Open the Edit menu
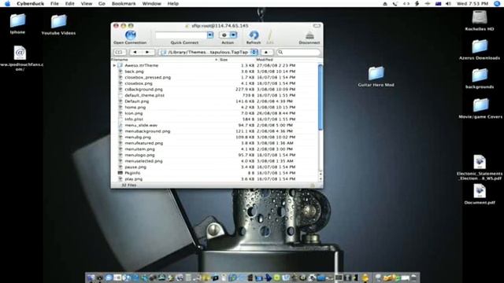 point(69,3)
